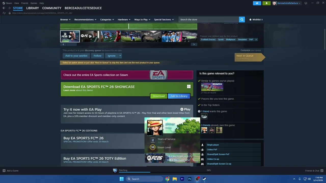Viewport: 326px width, 183px height.
Task: Click the profile avatar in the title bar
Action: coord(274,3)
